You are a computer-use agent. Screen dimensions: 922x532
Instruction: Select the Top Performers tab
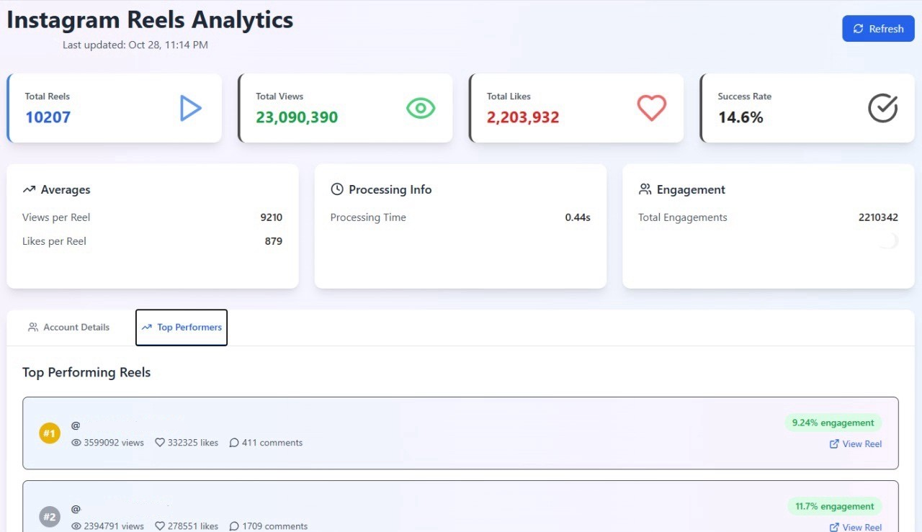tap(182, 328)
